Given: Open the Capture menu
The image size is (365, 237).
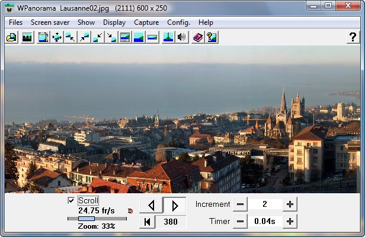Looking at the screenshot, I should click(146, 22).
